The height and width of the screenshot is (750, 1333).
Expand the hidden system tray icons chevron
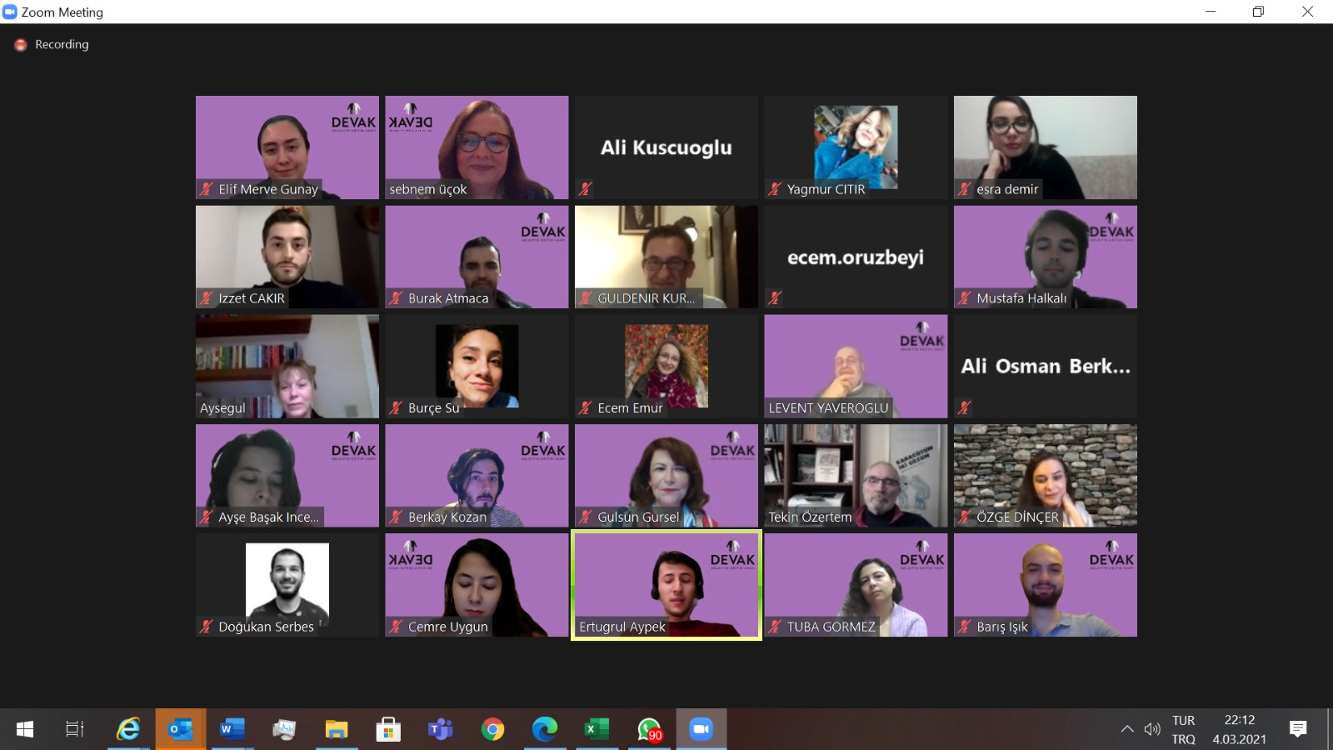[1127, 730]
